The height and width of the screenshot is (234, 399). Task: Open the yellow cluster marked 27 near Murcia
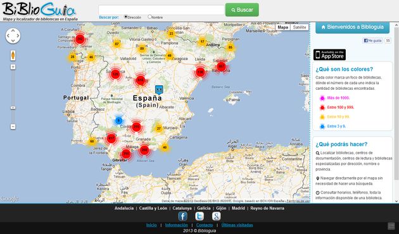[x=159, y=128]
